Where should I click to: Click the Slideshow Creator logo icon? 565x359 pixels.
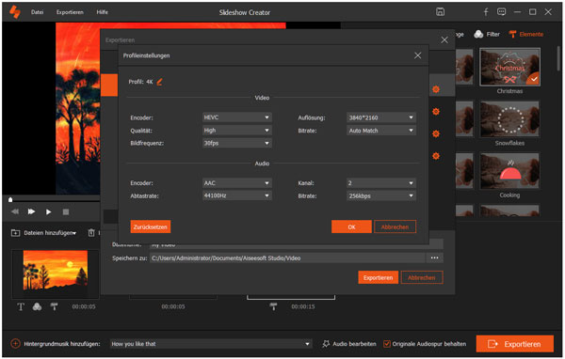[15, 12]
